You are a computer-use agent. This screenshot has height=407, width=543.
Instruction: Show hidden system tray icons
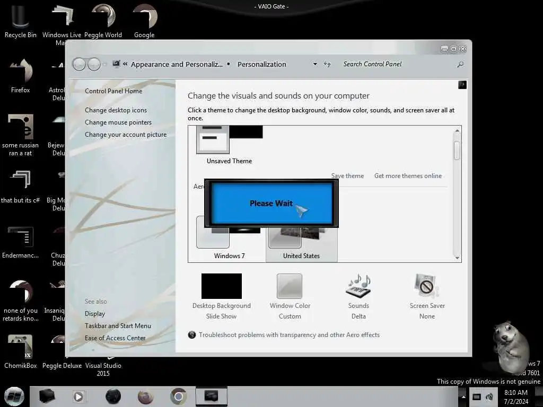tap(463, 396)
